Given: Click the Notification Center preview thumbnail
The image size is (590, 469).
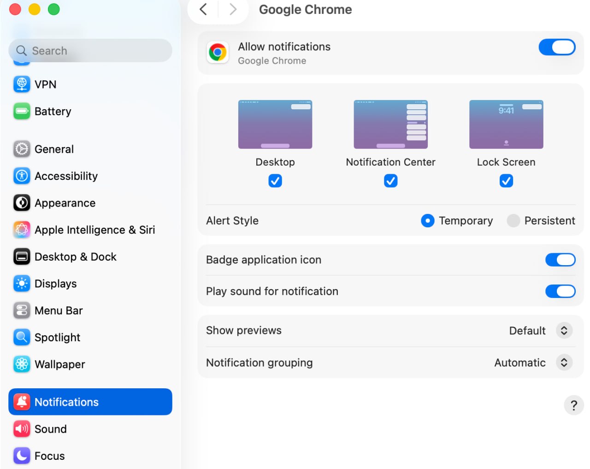Looking at the screenshot, I should click(x=390, y=125).
